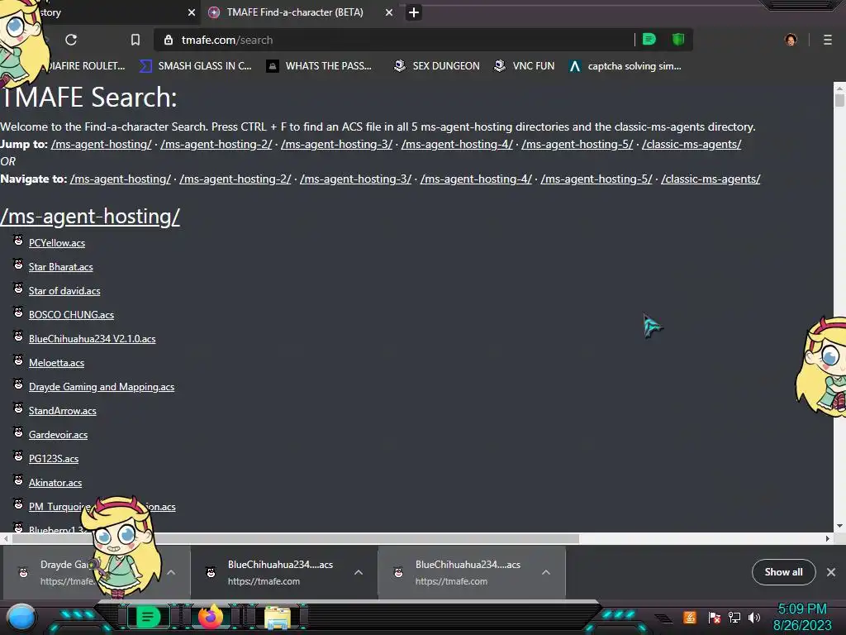The width and height of the screenshot is (846, 635).
Task: Download PG123S.acs file
Action: coord(54,459)
